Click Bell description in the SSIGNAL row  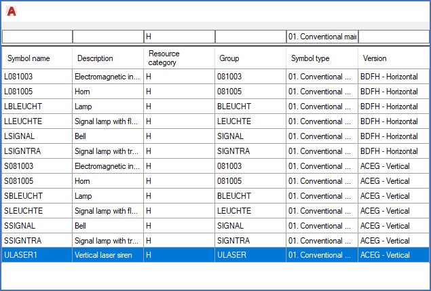click(108, 226)
